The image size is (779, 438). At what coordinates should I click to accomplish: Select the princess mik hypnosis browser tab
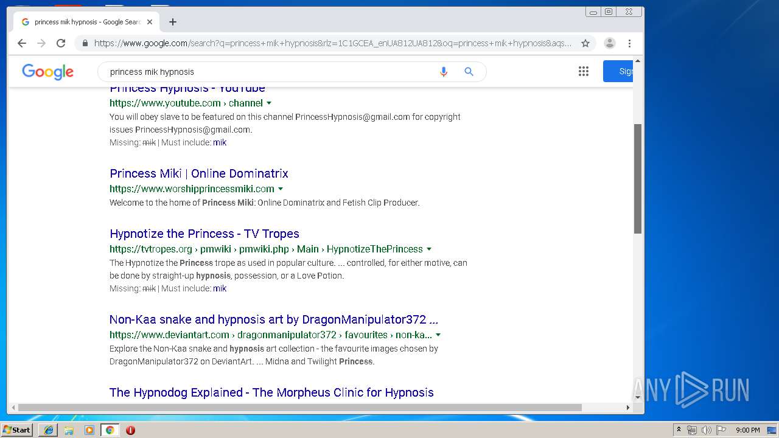(x=87, y=22)
